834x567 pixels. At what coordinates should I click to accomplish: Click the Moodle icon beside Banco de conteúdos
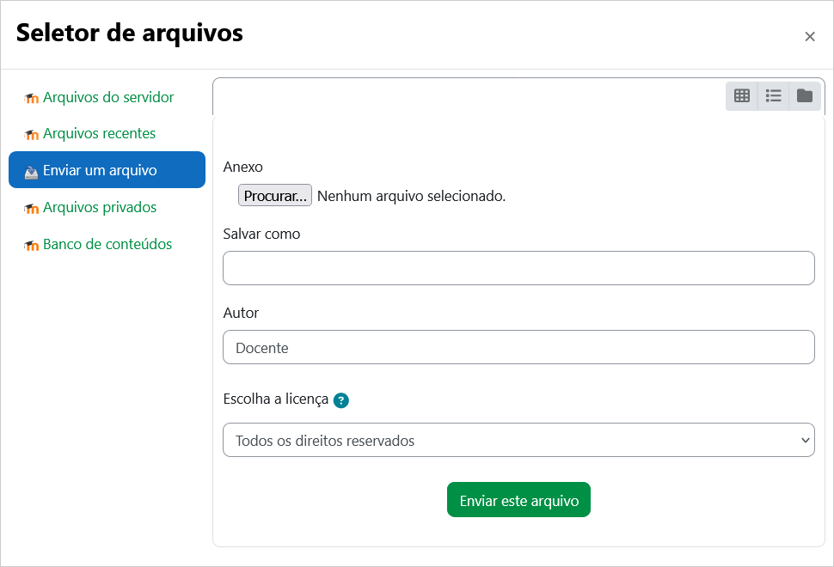click(x=32, y=246)
